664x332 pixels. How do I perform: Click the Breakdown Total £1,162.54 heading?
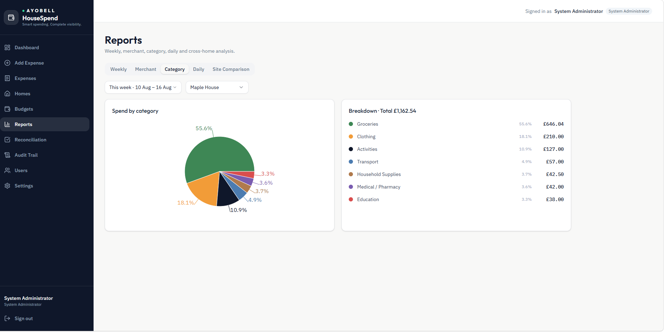[x=382, y=111]
